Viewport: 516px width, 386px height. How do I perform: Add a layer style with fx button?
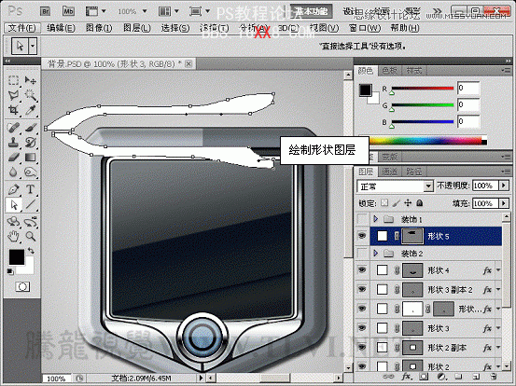(x=406, y=377)
